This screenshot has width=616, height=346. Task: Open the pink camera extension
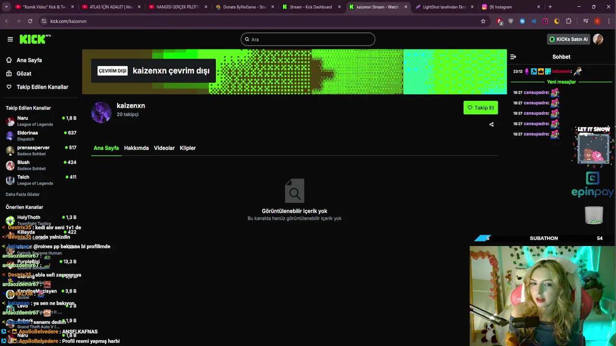coord(545,21)
